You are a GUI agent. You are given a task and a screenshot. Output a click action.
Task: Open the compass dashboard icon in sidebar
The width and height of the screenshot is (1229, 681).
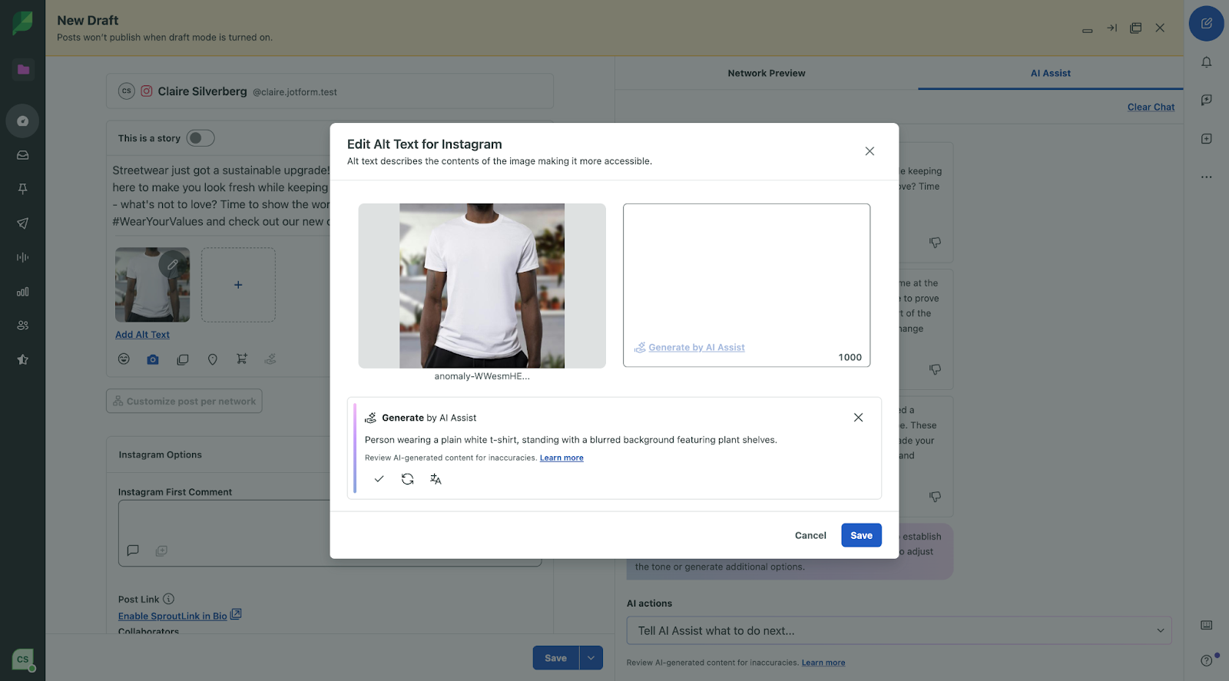tap(22, 121)
